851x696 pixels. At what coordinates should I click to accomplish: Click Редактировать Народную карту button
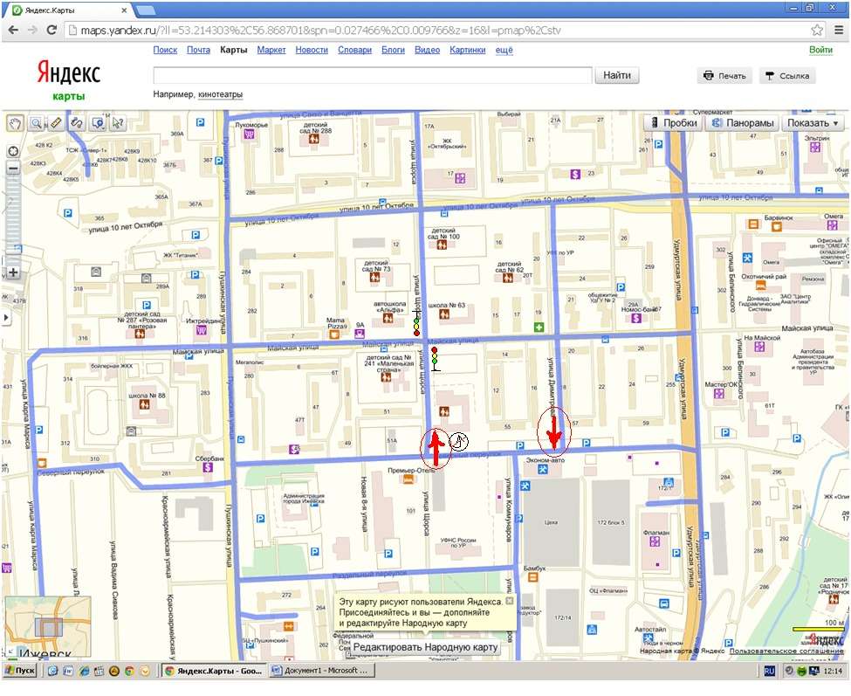pos(426,647)
